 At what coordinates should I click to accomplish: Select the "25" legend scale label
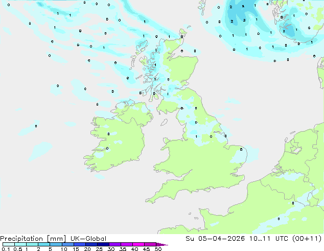99,249
